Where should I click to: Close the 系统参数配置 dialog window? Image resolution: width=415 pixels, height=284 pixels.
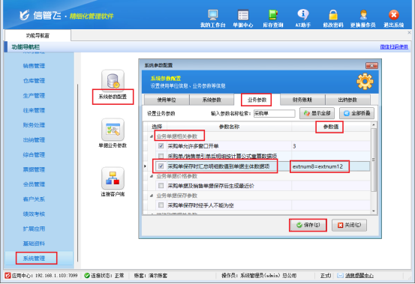click(371, 65)
